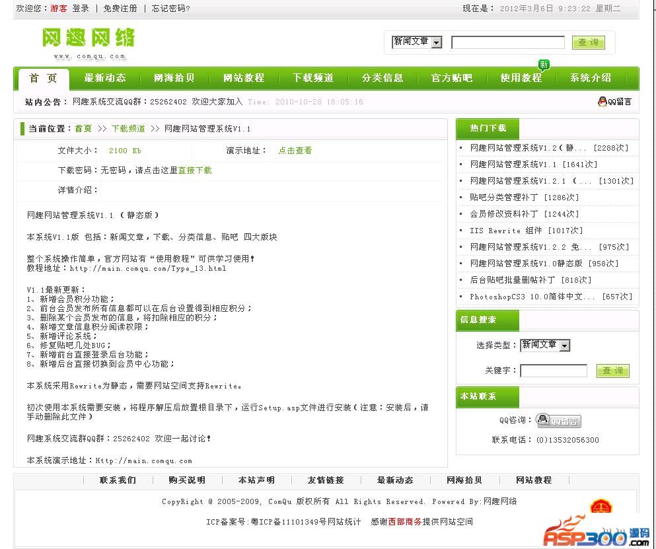Image resolution: width=656 pixels, height=549 pixels.
Task: Click the top search text field
Action: [x=508, y=42]
